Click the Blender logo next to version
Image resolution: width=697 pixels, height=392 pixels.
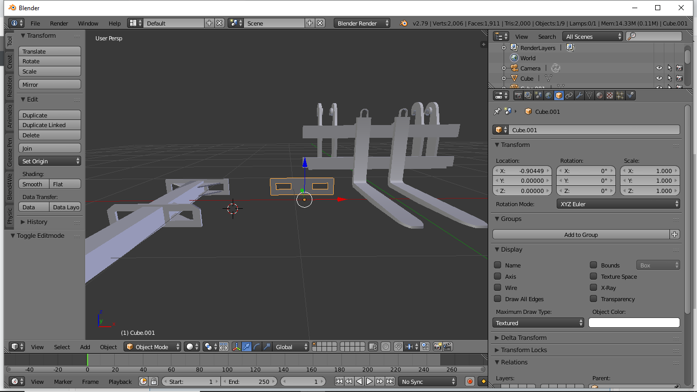click(404, 23)
